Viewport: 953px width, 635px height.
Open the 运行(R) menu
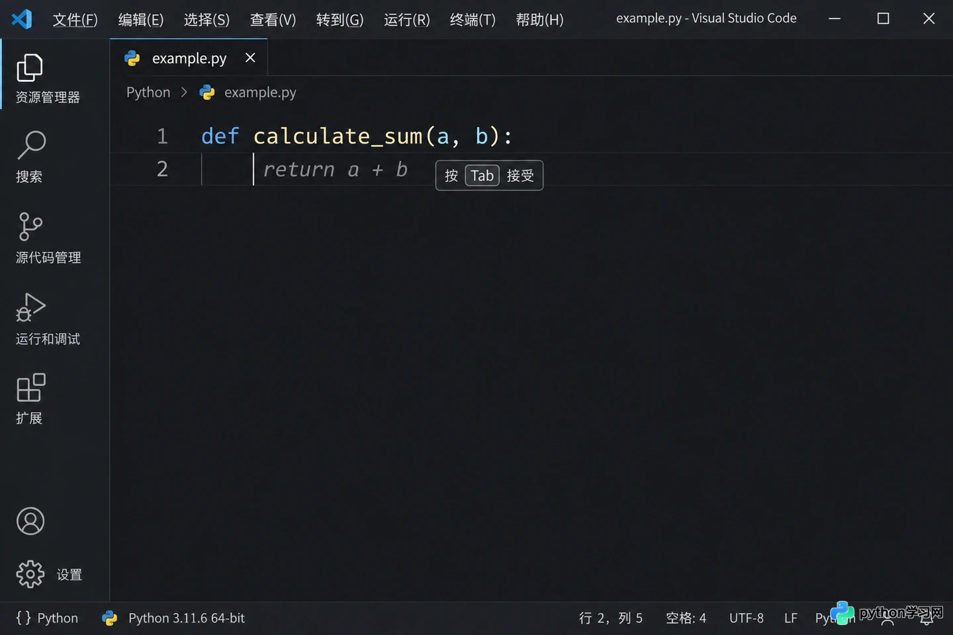tap(407, 20)
